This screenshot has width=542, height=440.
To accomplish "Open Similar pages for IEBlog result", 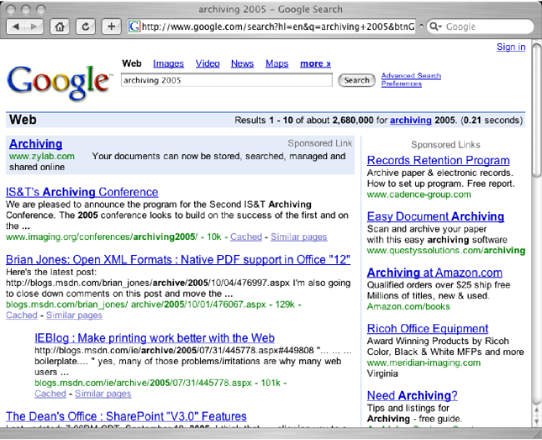I will [x=103, y=393].
